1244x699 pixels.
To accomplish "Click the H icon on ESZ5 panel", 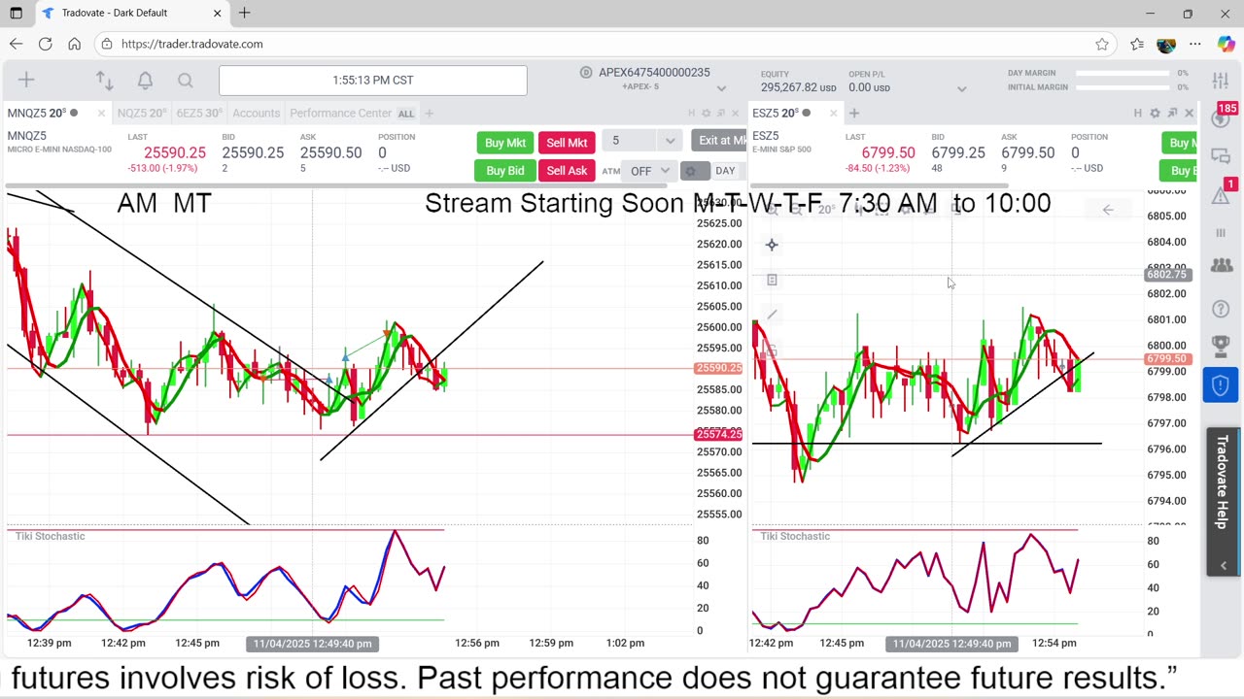I will (x=1137, y=114).
